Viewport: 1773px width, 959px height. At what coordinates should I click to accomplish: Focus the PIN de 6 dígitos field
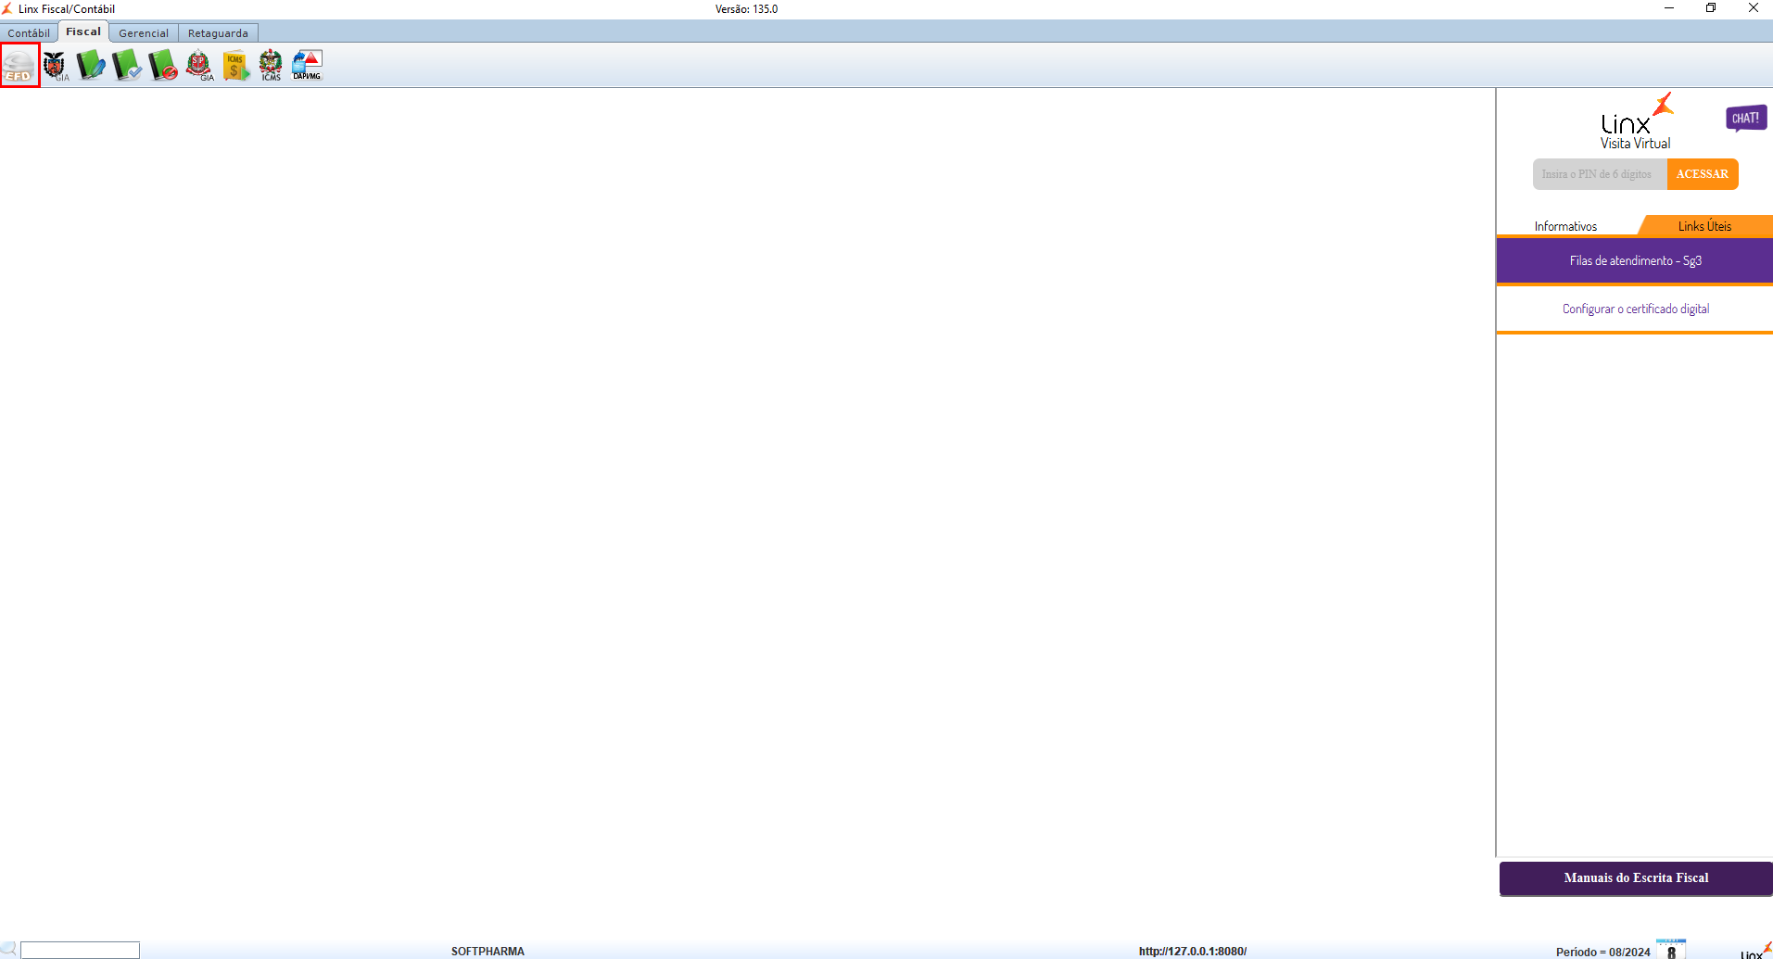tap(1600, 174)
